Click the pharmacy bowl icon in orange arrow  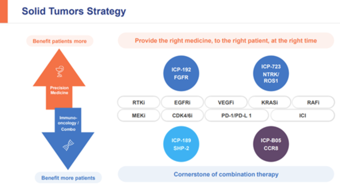[59, 72]
